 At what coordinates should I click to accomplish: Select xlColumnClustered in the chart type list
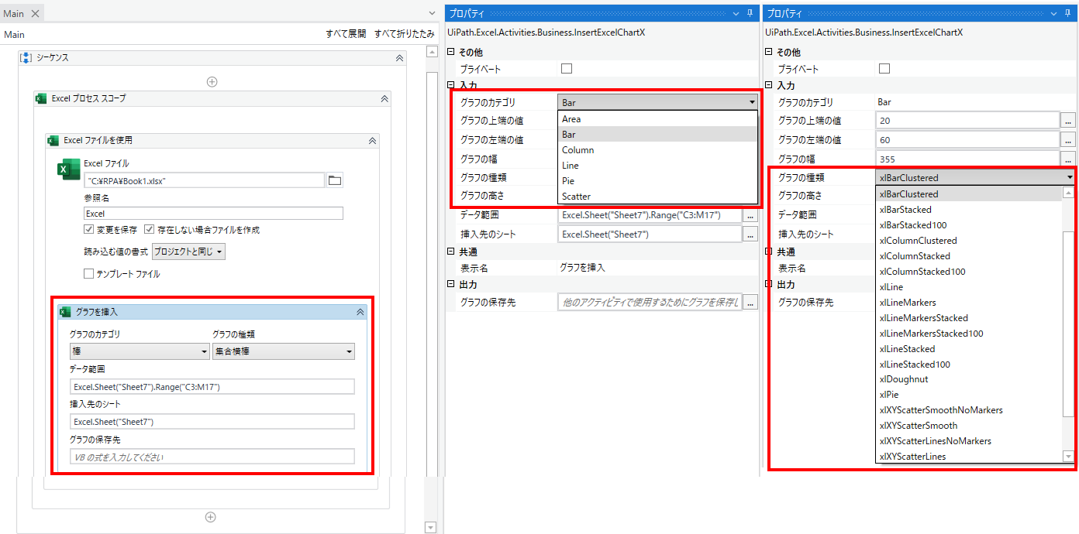pos(970,241)
